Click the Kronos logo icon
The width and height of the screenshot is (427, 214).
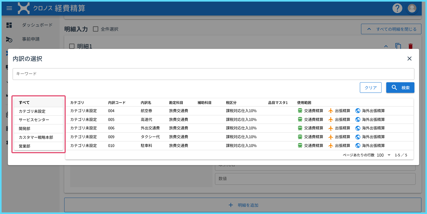click(24, 8)
